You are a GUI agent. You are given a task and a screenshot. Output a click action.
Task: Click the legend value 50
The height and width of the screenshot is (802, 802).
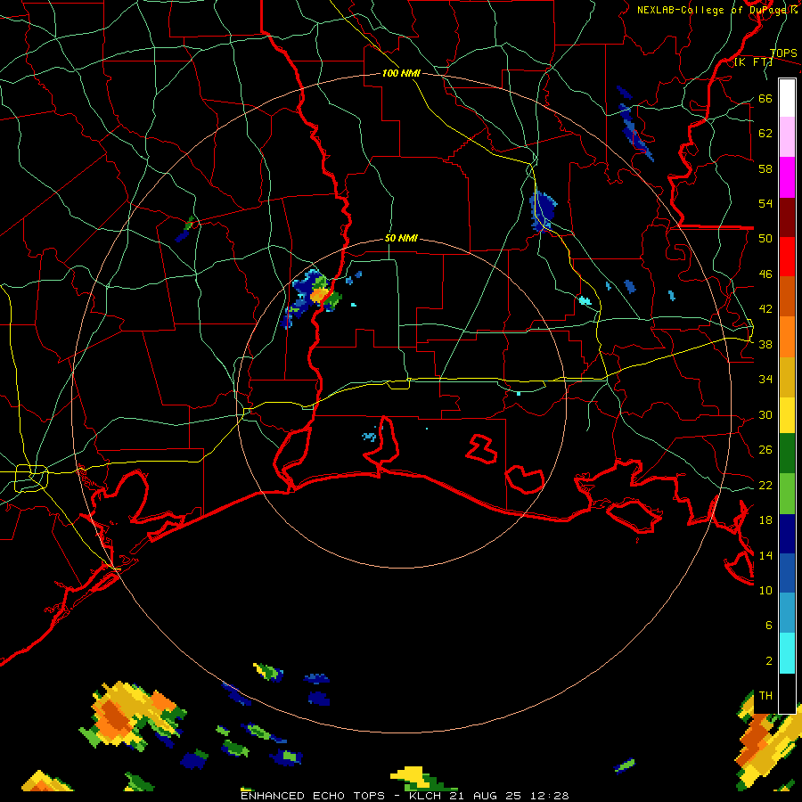pos(765,239)
